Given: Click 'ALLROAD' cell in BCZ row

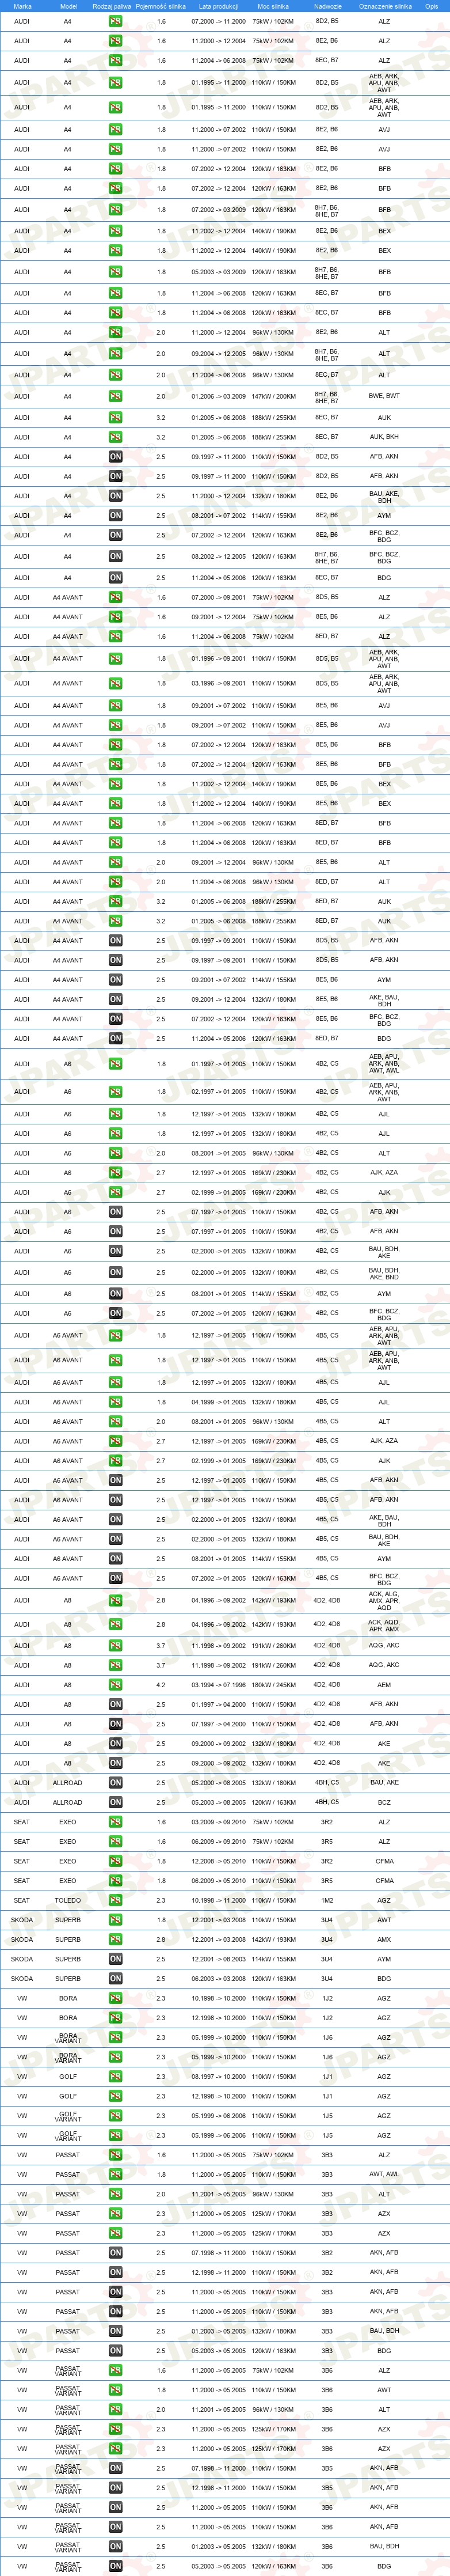Looking at the screenshot, I should click(x=68, y=1803).
